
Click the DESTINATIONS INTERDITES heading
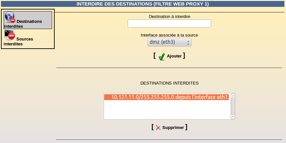[x=170, y=83]
